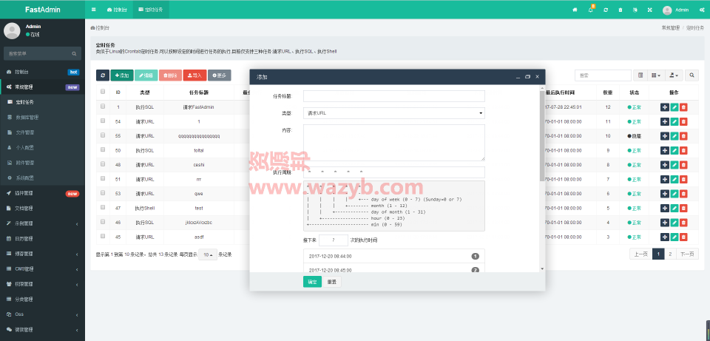Expand the 示例管理 sidebar menu
The height and width of the screenshot is (341, 710).
tap(42, 223)
